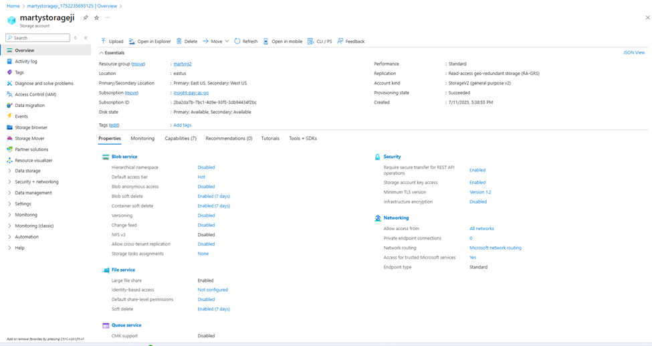Open the martyrg2 resource group link
The height and width of the screenshot is (346, 652).
(183, 64)
